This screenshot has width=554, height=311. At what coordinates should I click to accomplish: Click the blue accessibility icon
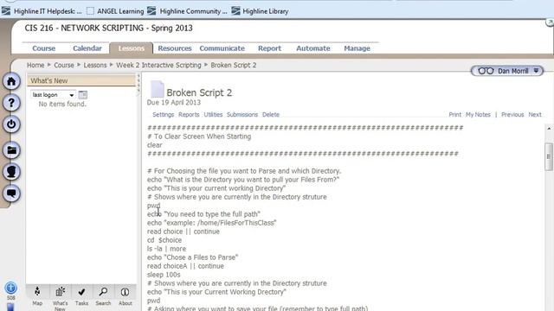pyautogui.click(x=11, y=288)
